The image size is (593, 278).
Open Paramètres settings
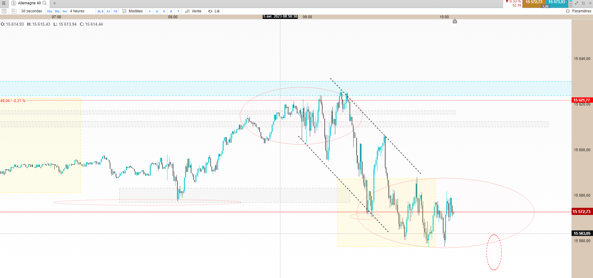[x=579, y=11]
